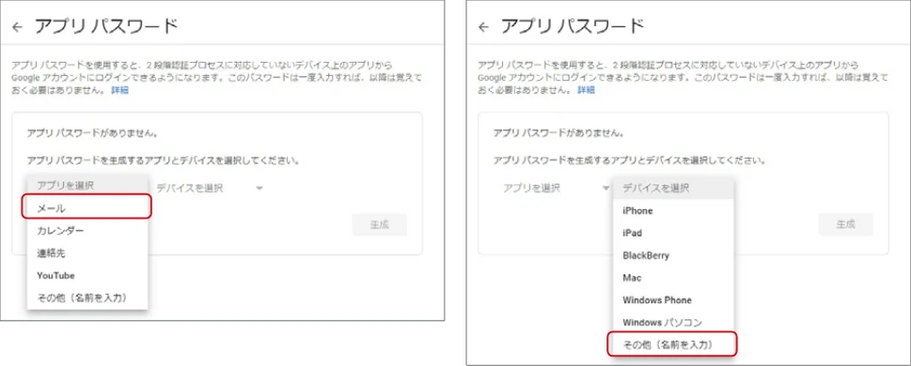Click the 生成 button in left screenshot
This screenshot has width=911, height=366.
click(x=380, y=225)
